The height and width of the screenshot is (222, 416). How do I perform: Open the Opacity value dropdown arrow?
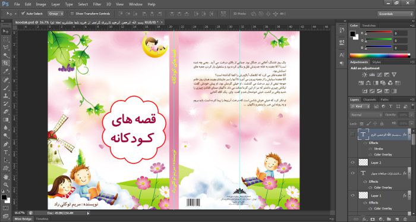(x=411, y=115)
